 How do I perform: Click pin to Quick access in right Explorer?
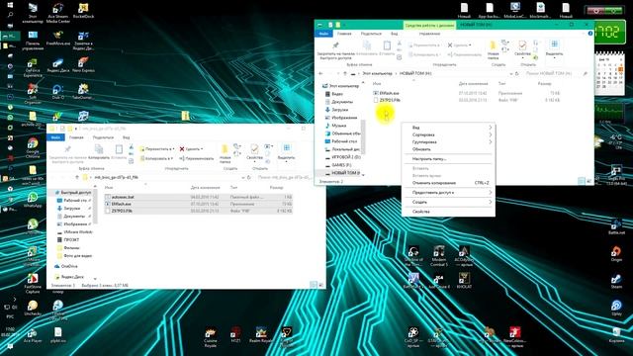pyautogui.click(x=336, y=51)
